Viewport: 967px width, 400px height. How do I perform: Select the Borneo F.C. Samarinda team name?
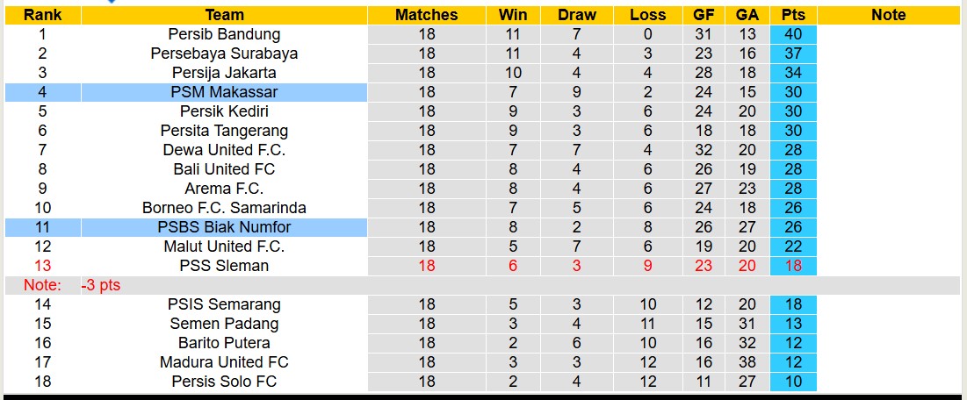pyautogui.click(x=224, y=208)
